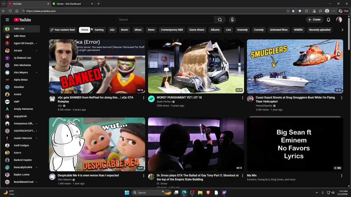This screenshot has height=197, width=351.
Task: Open the SMUGGLERS helicopter thumbnail
Action: pos(295,66)
